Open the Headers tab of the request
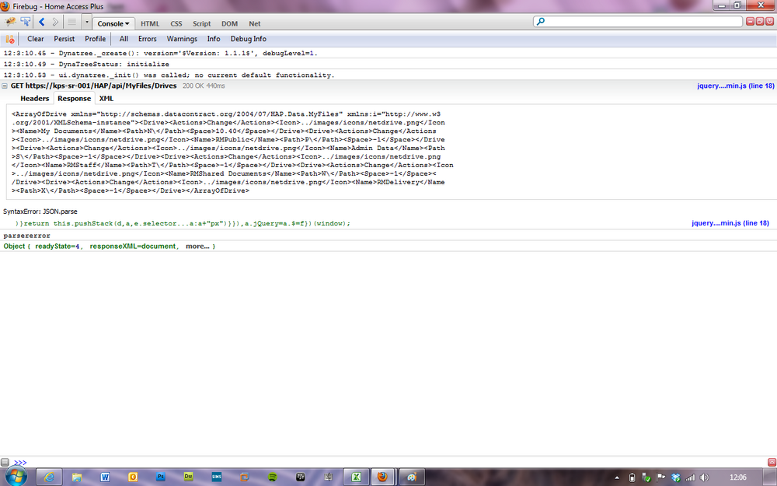The height and width of the screenshot is (486, 777). pos(34,98)
